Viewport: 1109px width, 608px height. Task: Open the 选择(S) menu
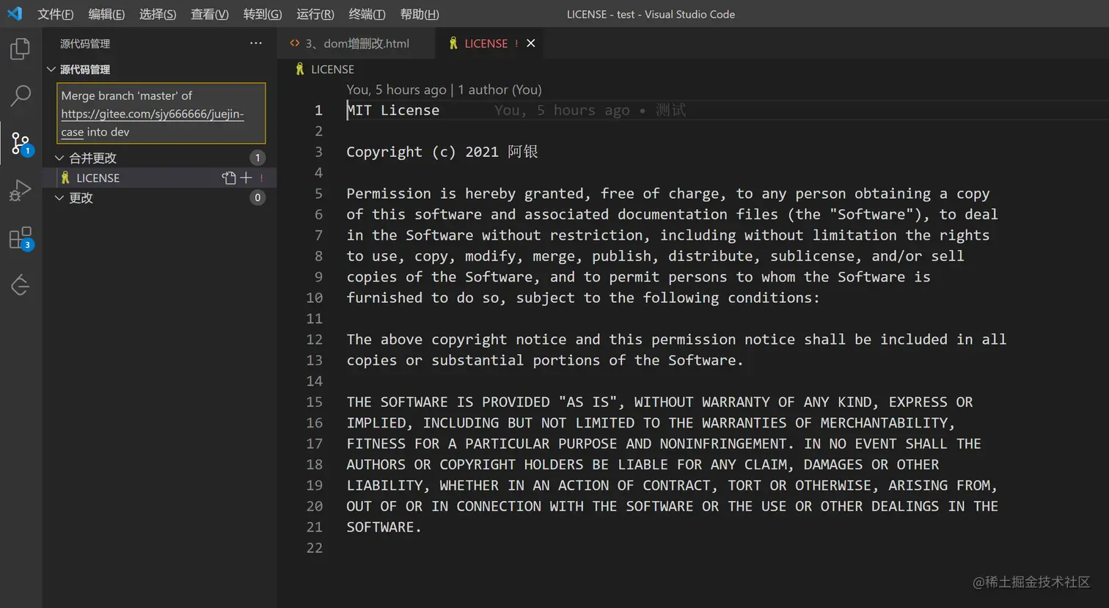[158, 14]
